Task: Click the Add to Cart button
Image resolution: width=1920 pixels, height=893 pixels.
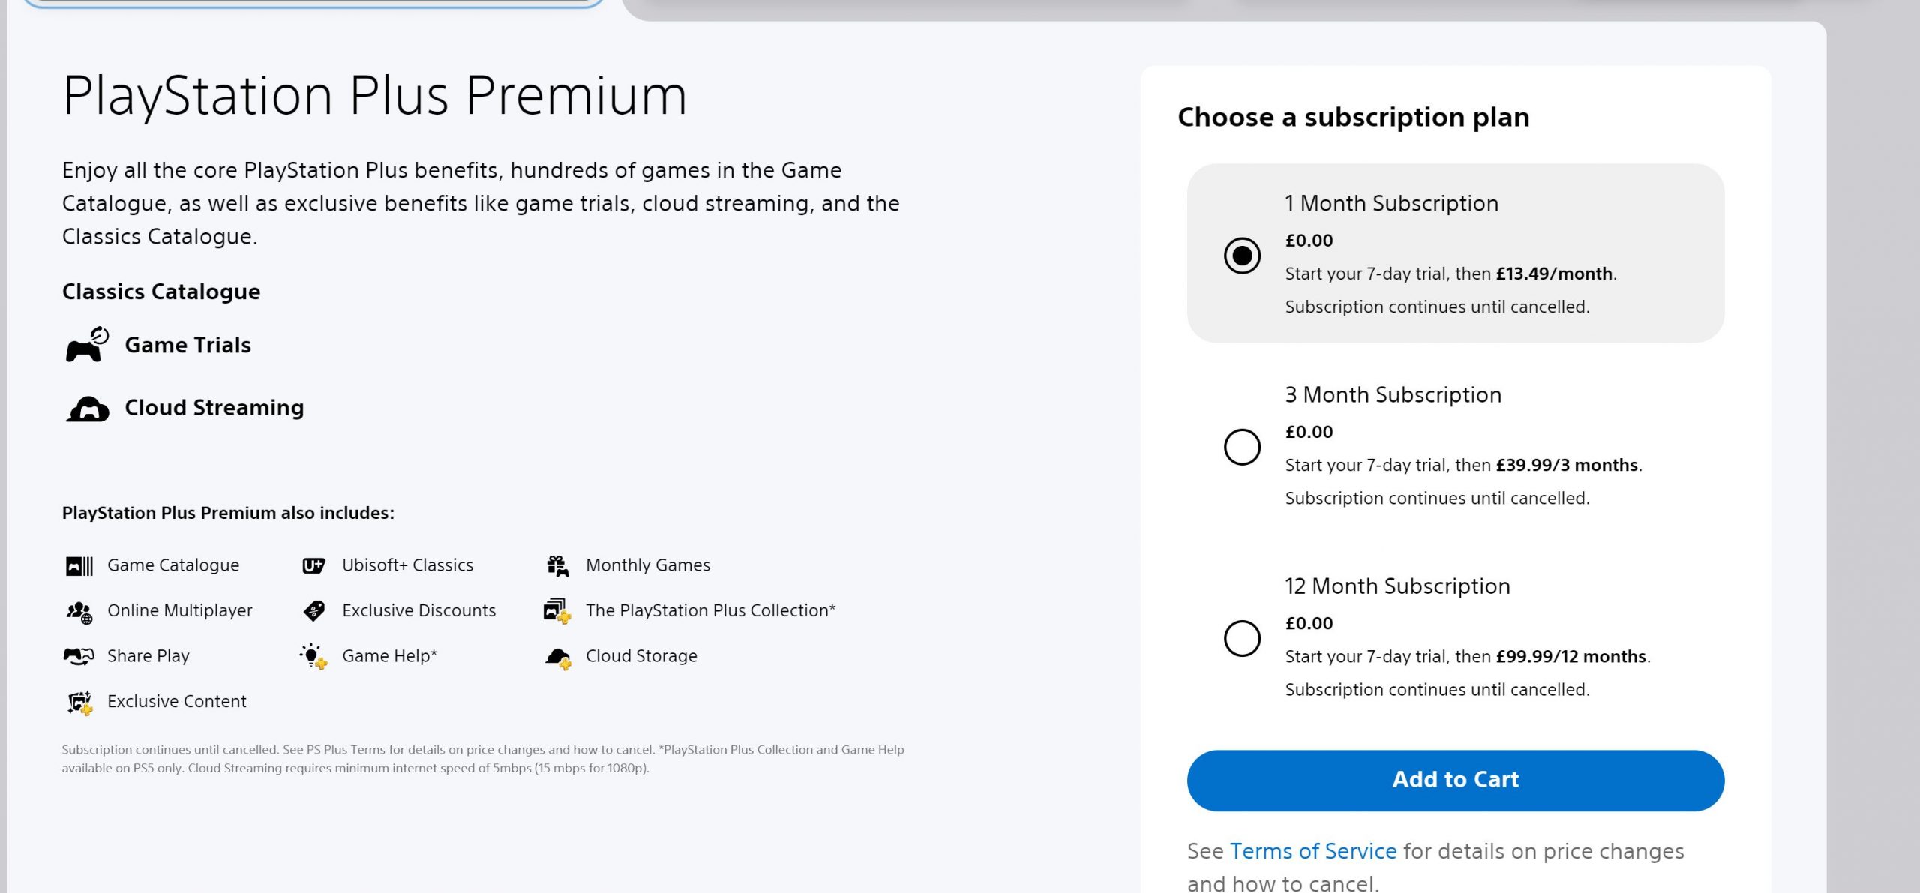Action: tap(1453, 780)
